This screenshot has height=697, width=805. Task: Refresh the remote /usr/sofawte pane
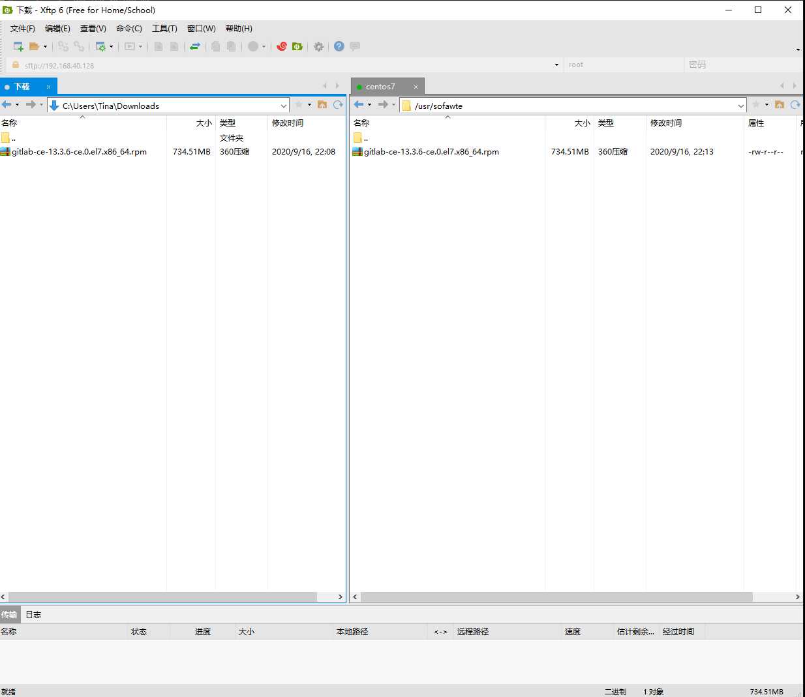795,104
